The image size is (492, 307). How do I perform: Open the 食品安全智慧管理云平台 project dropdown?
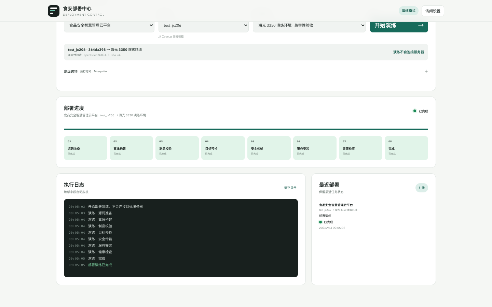click(x=109, y=26)
